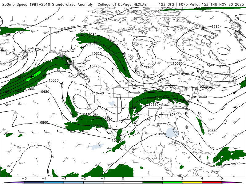
Task: Click the "5" color scale tick label
Action: click(x=222, y=178)
